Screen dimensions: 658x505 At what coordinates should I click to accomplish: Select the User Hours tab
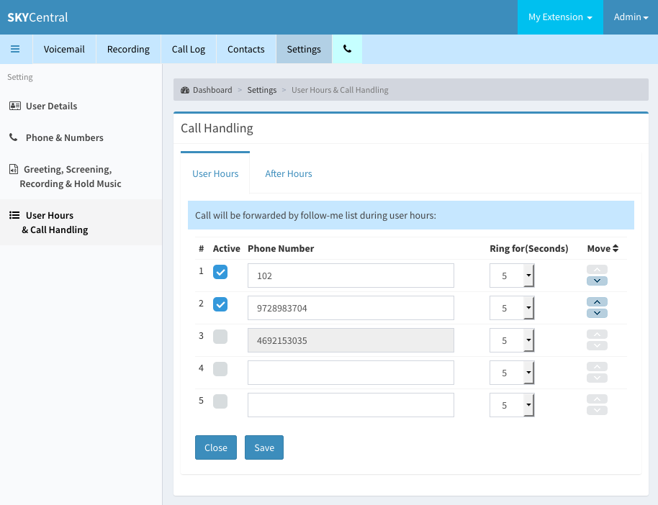click(x=215, y=173)
